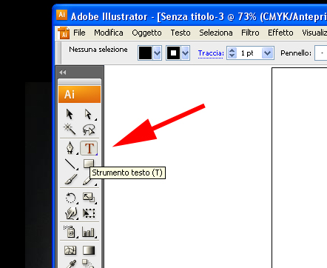The height and width of the screenshot is (268, 327).
Task: Collapse the tools panel with double arrows
Action: pyautogui.click(x=63, y=73)
